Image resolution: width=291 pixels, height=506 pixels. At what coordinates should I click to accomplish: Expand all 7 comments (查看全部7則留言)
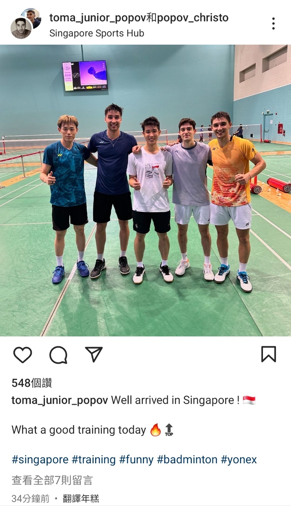(52, 480)
